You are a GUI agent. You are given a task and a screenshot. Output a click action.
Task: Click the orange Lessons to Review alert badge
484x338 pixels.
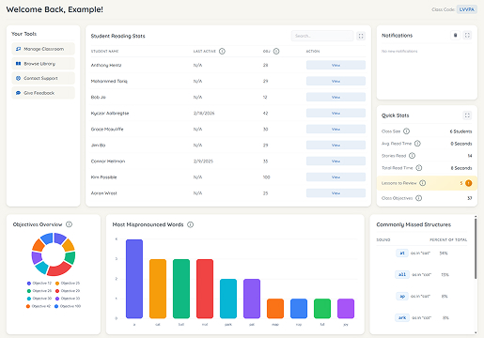(469, 183)
